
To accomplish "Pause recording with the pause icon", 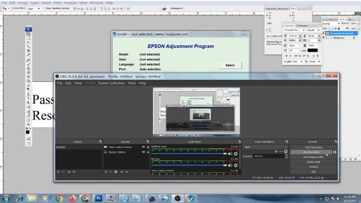I will (x=334, y=152).
